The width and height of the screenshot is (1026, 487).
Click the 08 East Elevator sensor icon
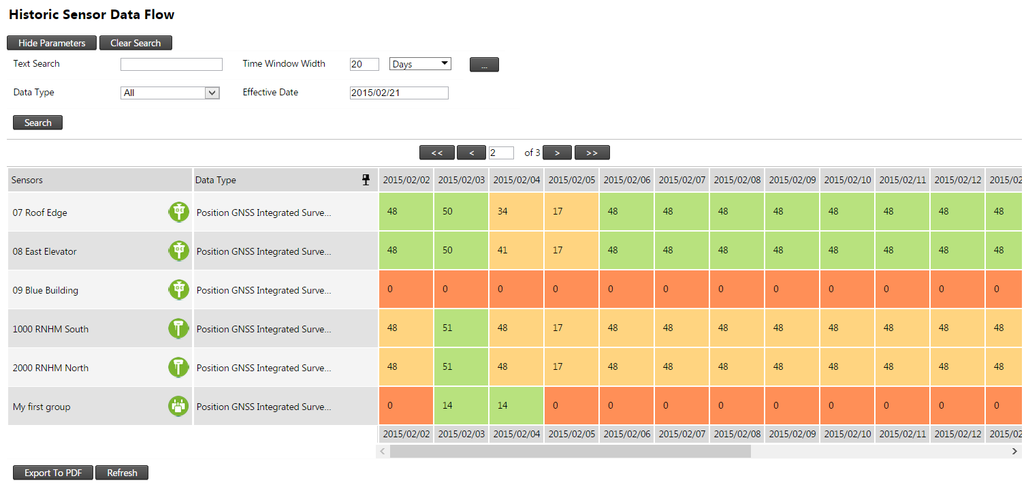[x=178, y=251]
